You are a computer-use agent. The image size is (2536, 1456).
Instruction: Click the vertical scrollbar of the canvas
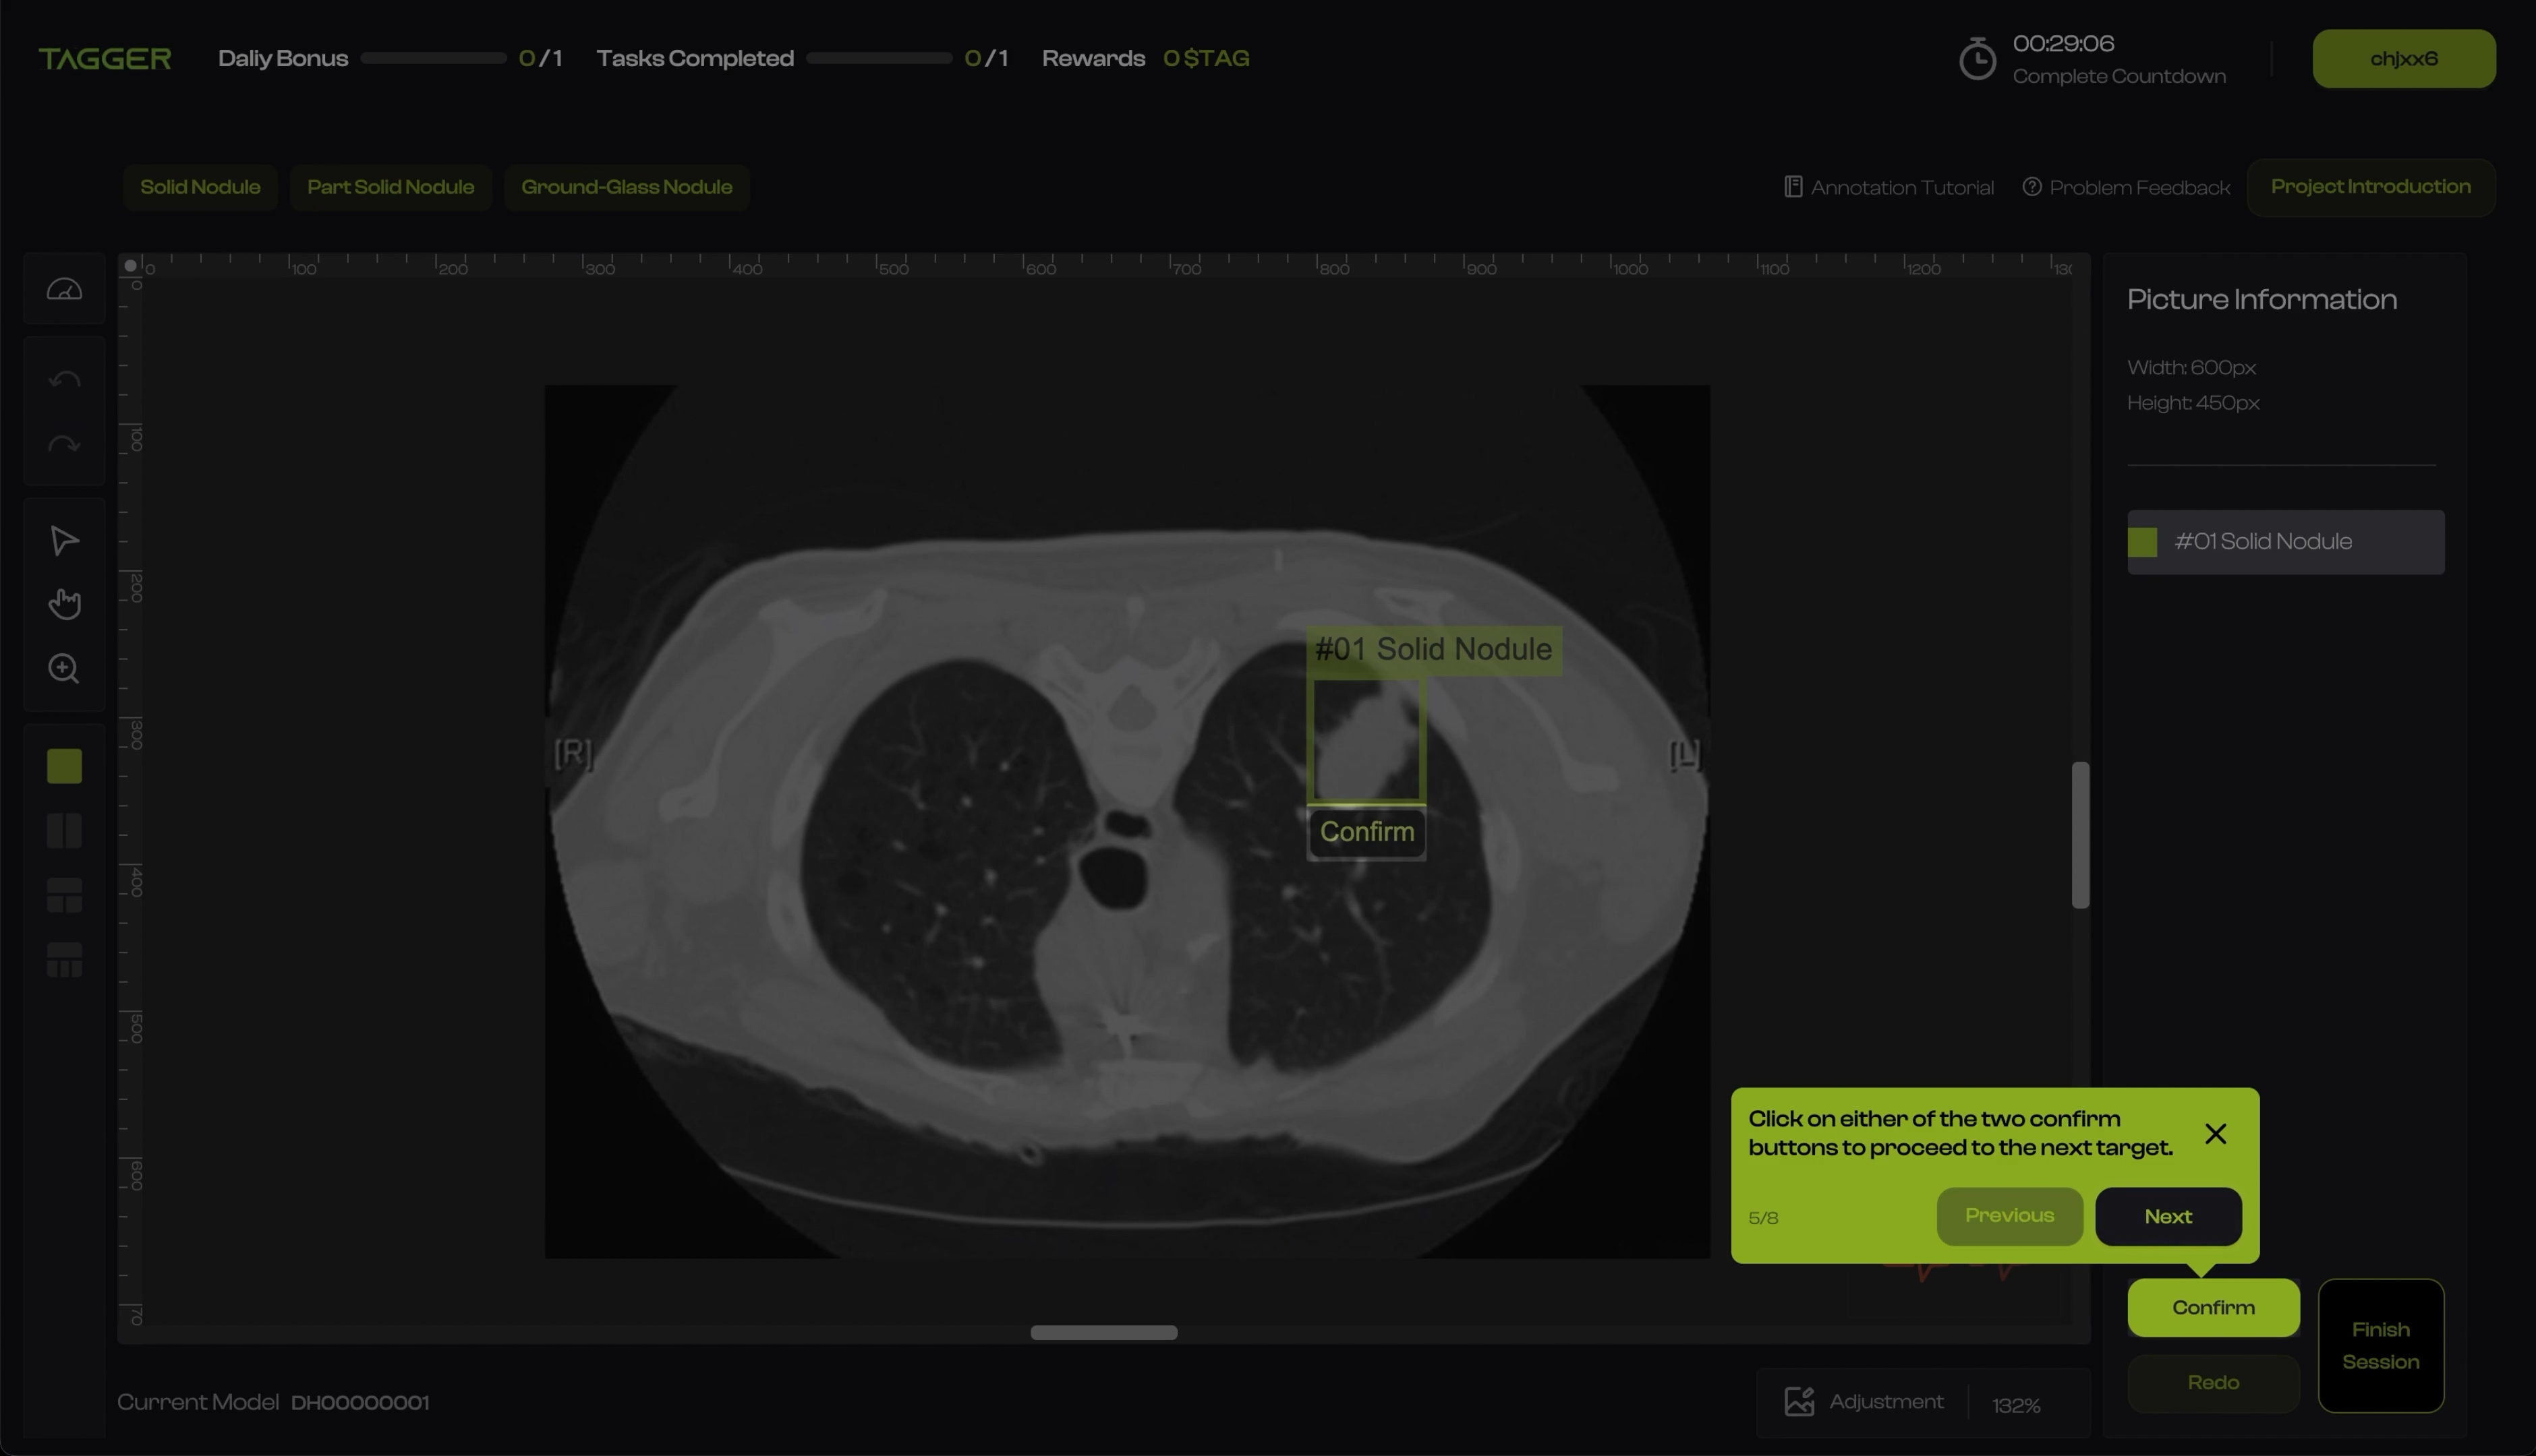pyautogui.click(x=2080, y=835)
